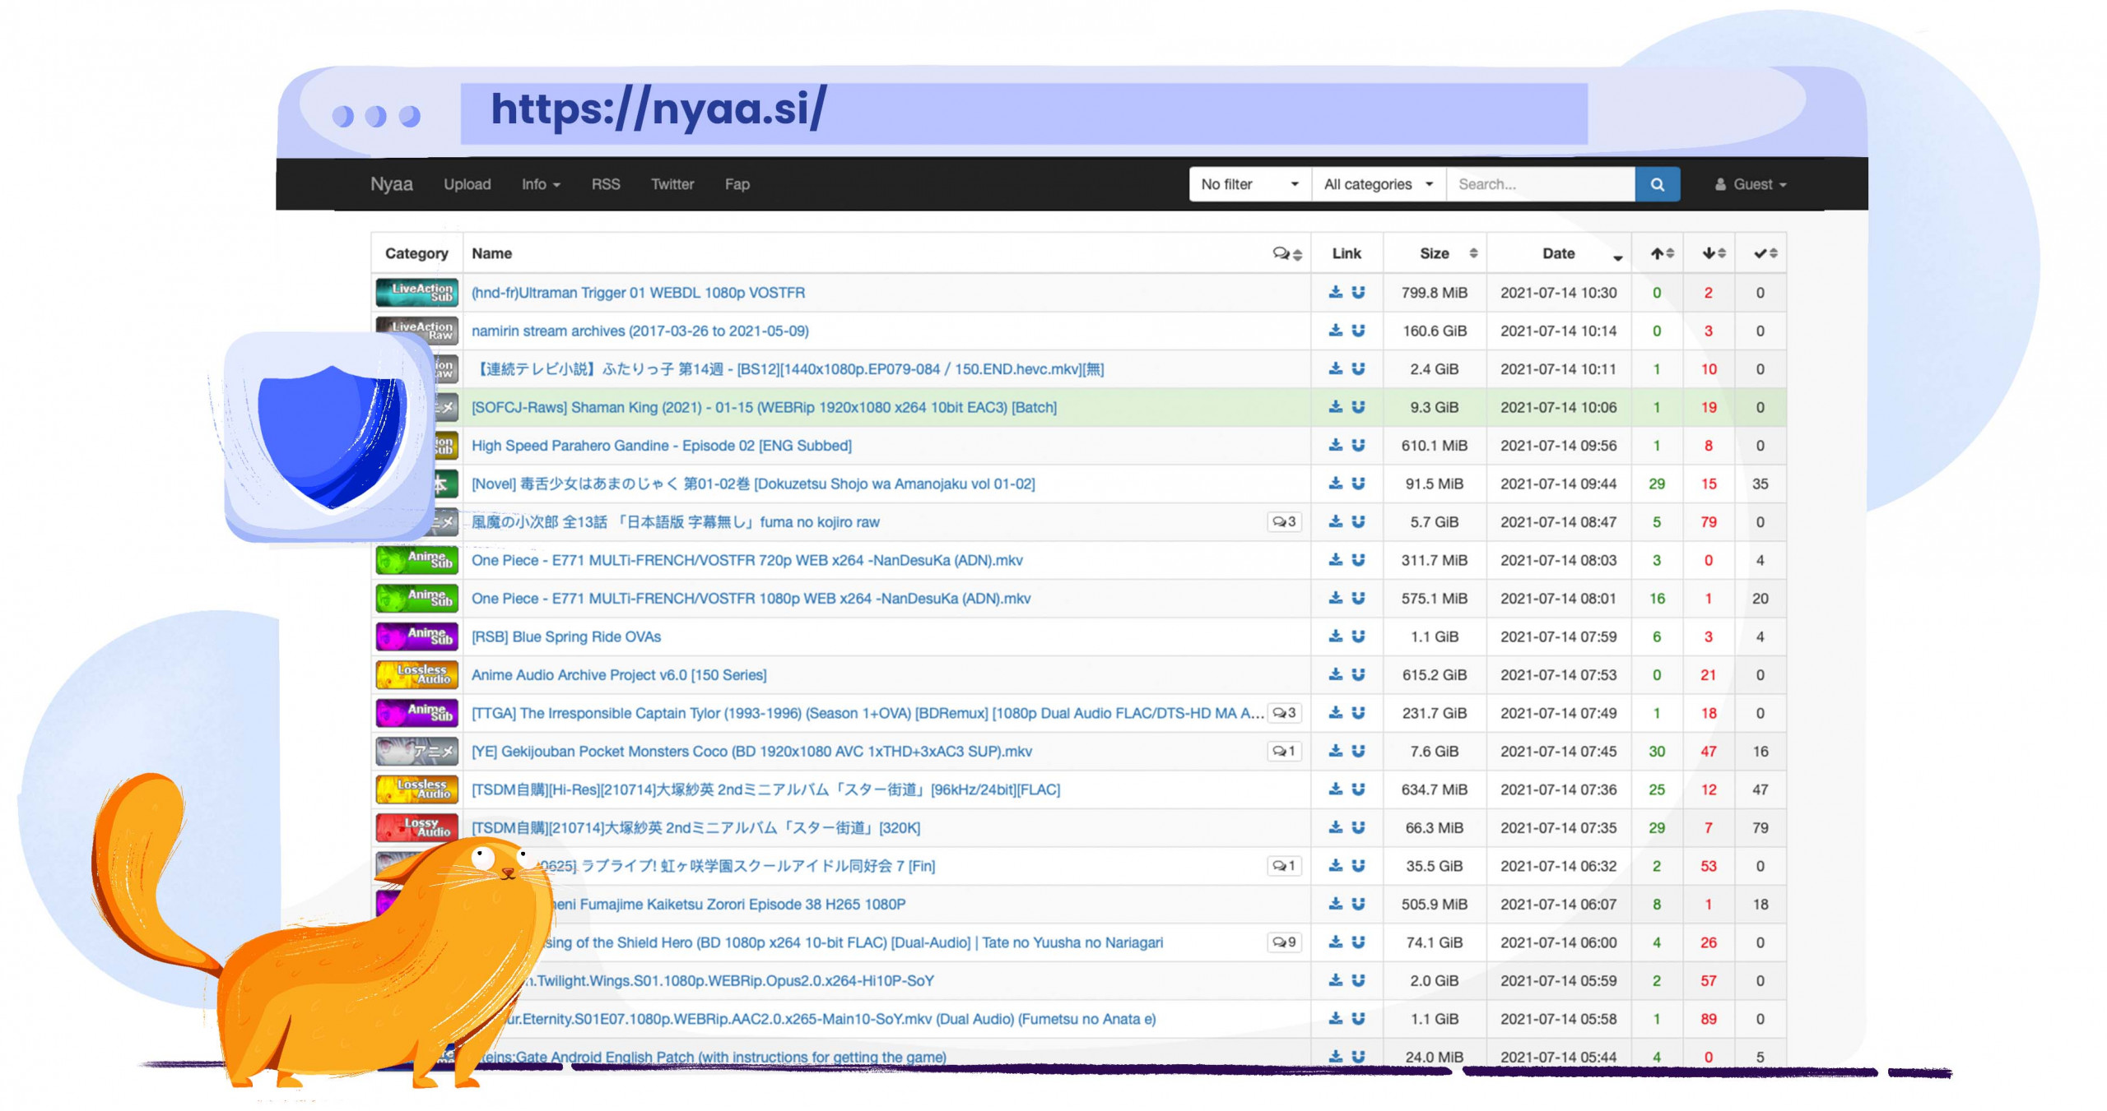Sort table by comments column

click(x=1287, y=253)
